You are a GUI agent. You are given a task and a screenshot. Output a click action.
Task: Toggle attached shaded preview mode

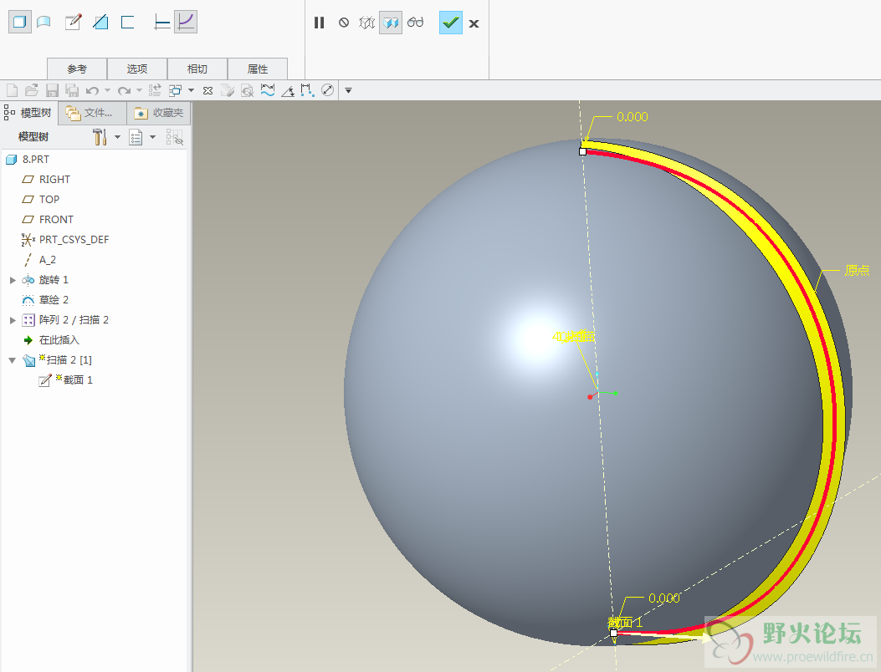coord(391,23)
